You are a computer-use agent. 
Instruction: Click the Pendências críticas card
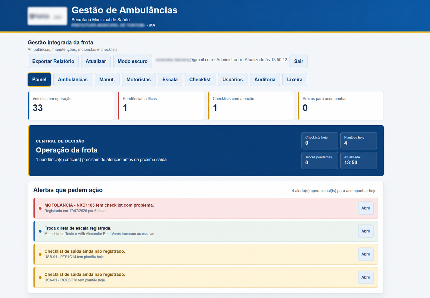pyautogui.click(x=161, y=106)
